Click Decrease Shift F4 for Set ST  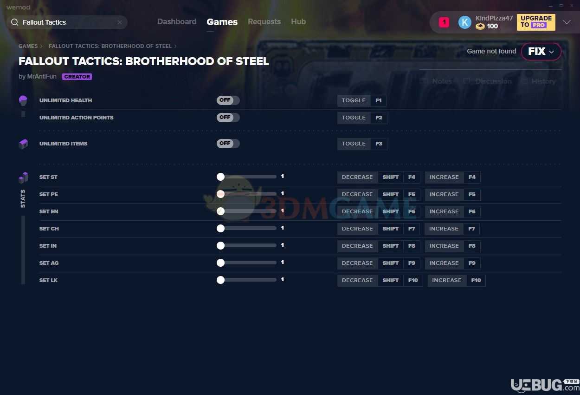tap(379, 177)
